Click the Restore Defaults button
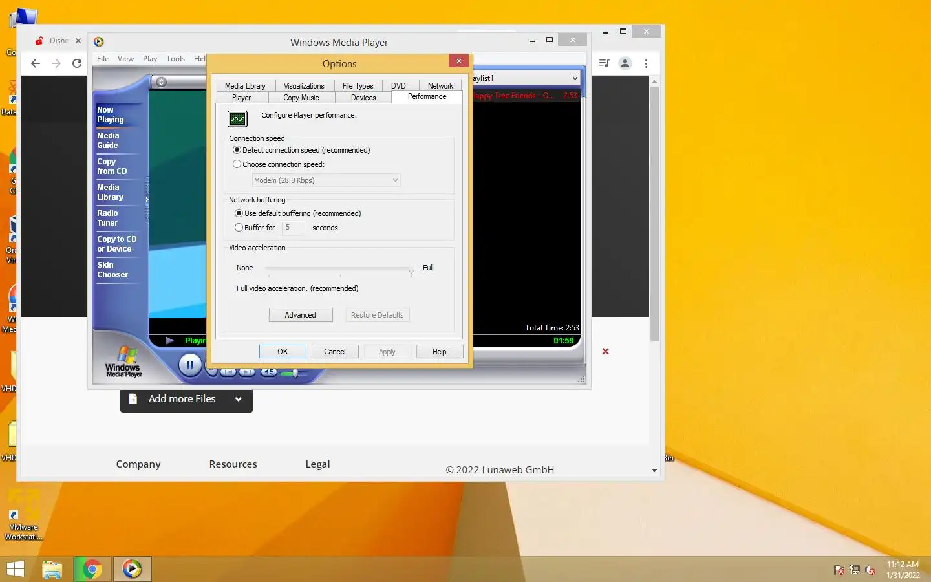The height and width of the screenshot is (582, 931). (378, 315)
